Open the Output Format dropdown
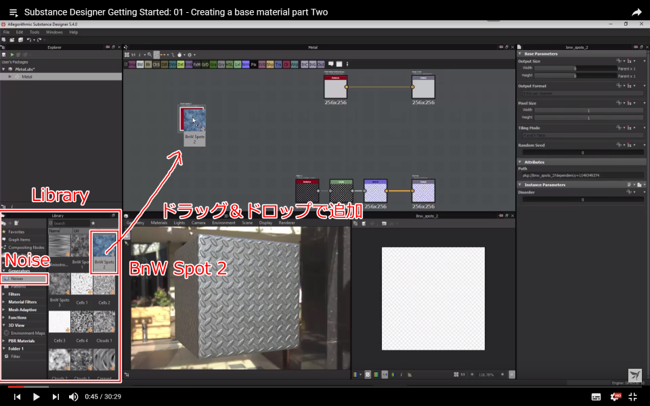 point(582,93)
